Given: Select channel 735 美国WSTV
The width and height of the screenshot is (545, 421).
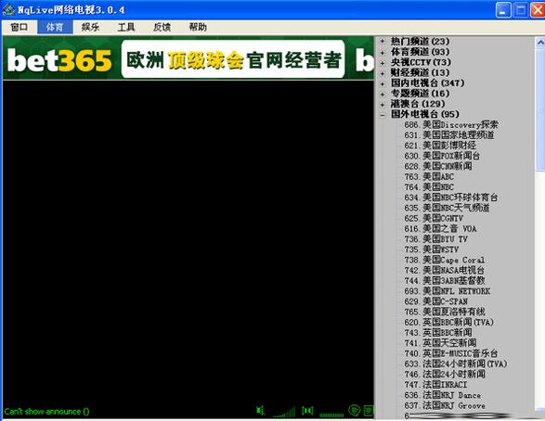Looking at the screenshot, I should (x=432, y=249).
